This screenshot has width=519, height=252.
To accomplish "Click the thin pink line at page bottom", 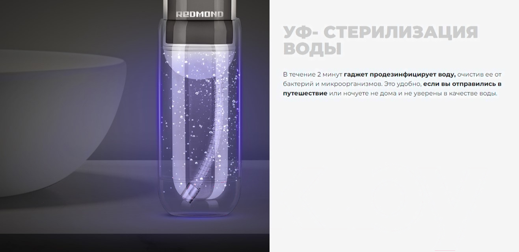I will click(x=445, y=250).
